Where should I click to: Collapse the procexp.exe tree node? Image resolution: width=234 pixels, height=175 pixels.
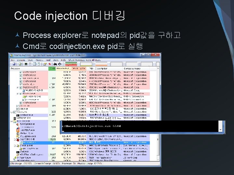(15, 146)
